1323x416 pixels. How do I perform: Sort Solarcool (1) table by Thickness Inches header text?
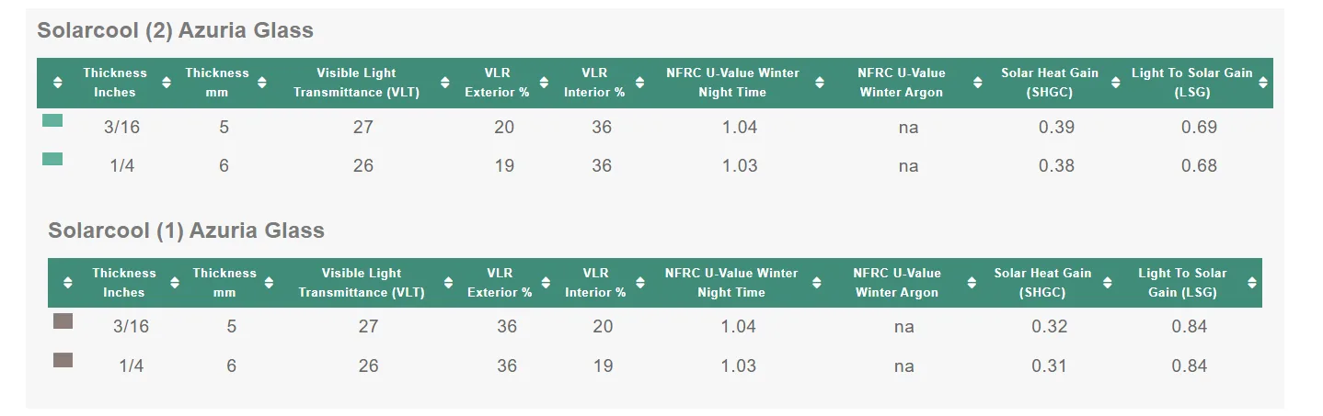(x=124, y=283)
